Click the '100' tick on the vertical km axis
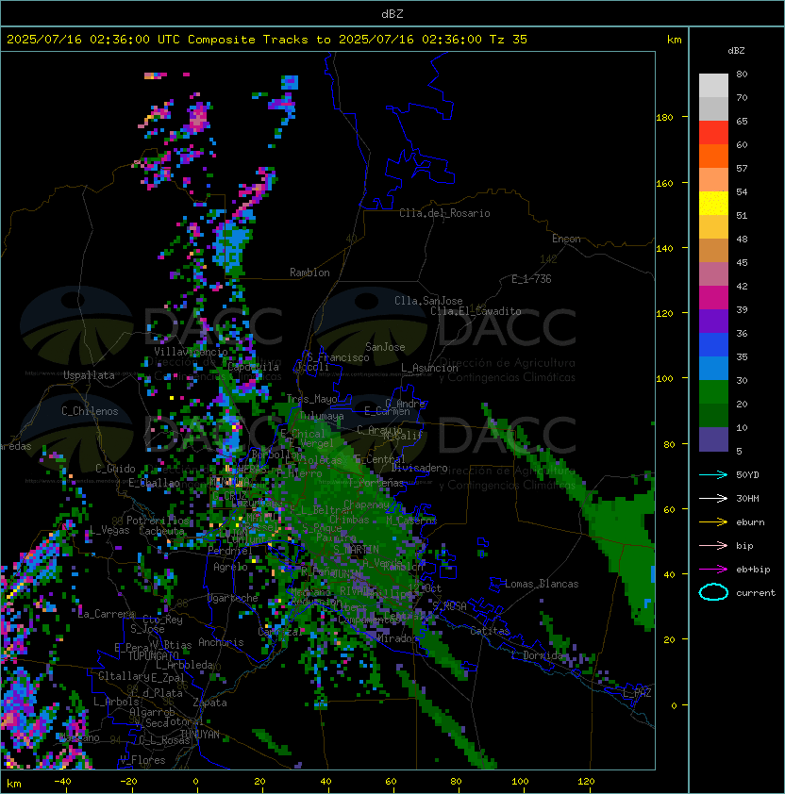This screenshot has height=794, width=785. (664, 379)
